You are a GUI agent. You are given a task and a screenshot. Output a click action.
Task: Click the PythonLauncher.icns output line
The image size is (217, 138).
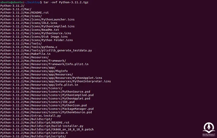37,19
